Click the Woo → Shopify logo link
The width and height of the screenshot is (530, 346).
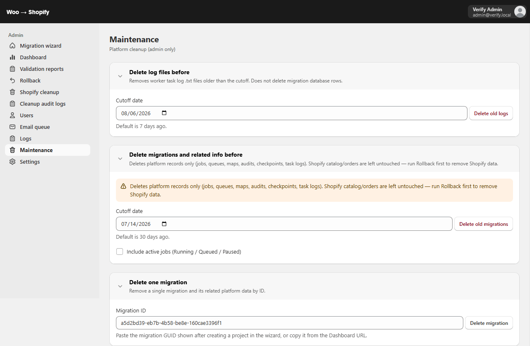[28, 12]
